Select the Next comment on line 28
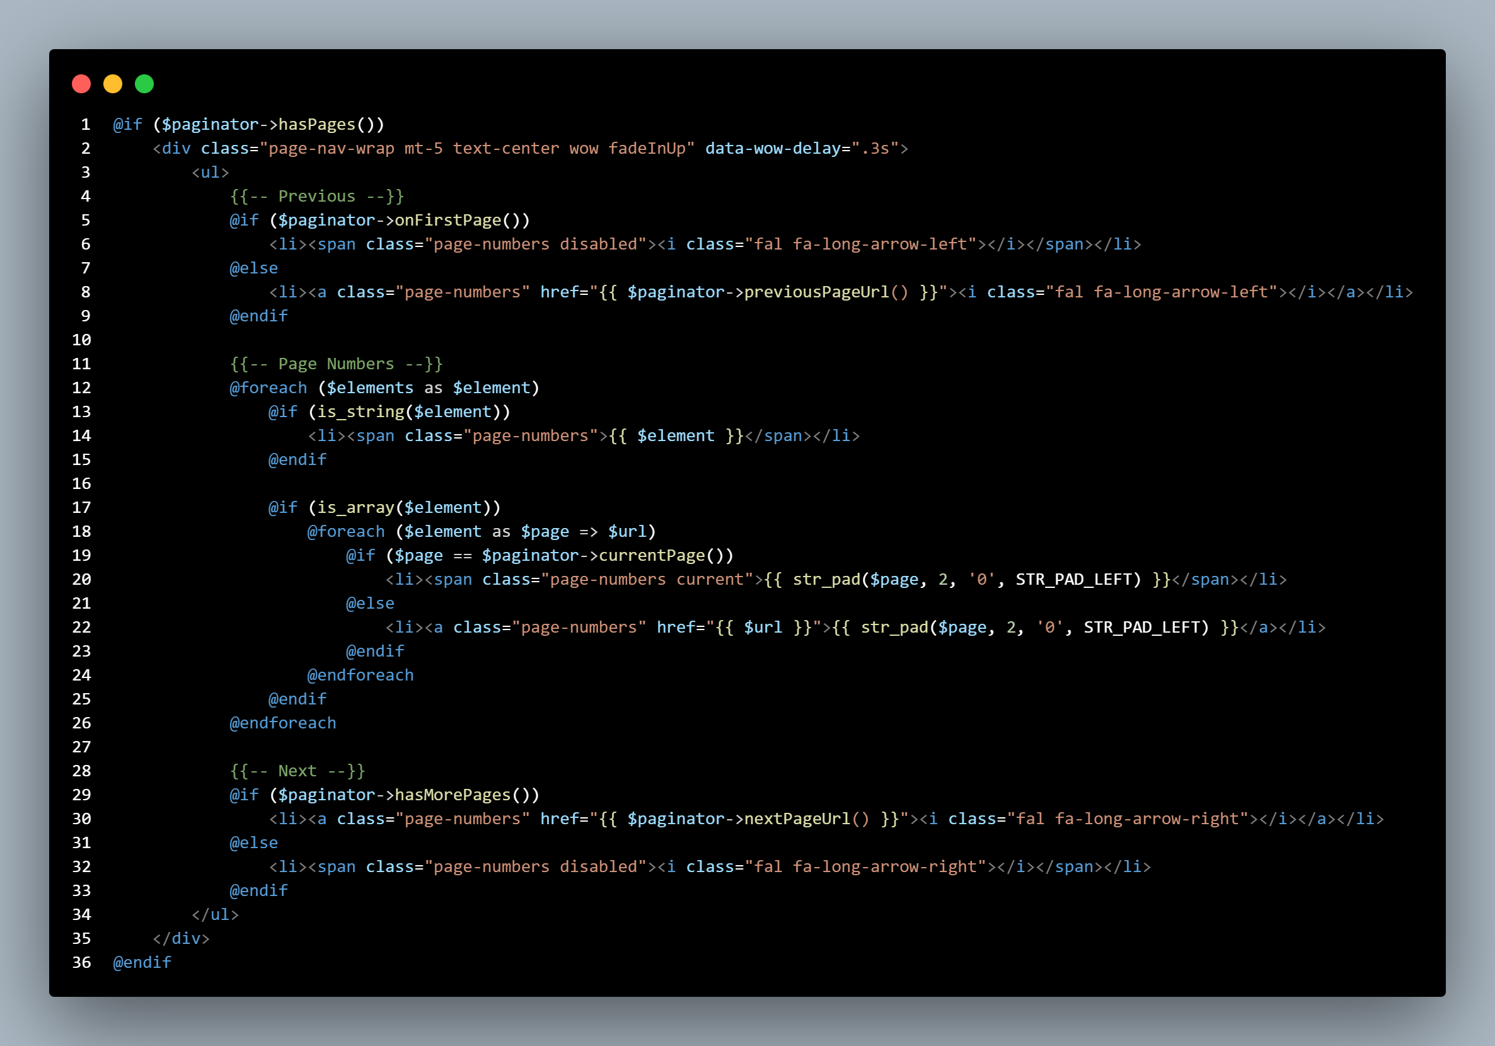The width and height of the screenshot is (1495, 1046). [x=296, y=770]
